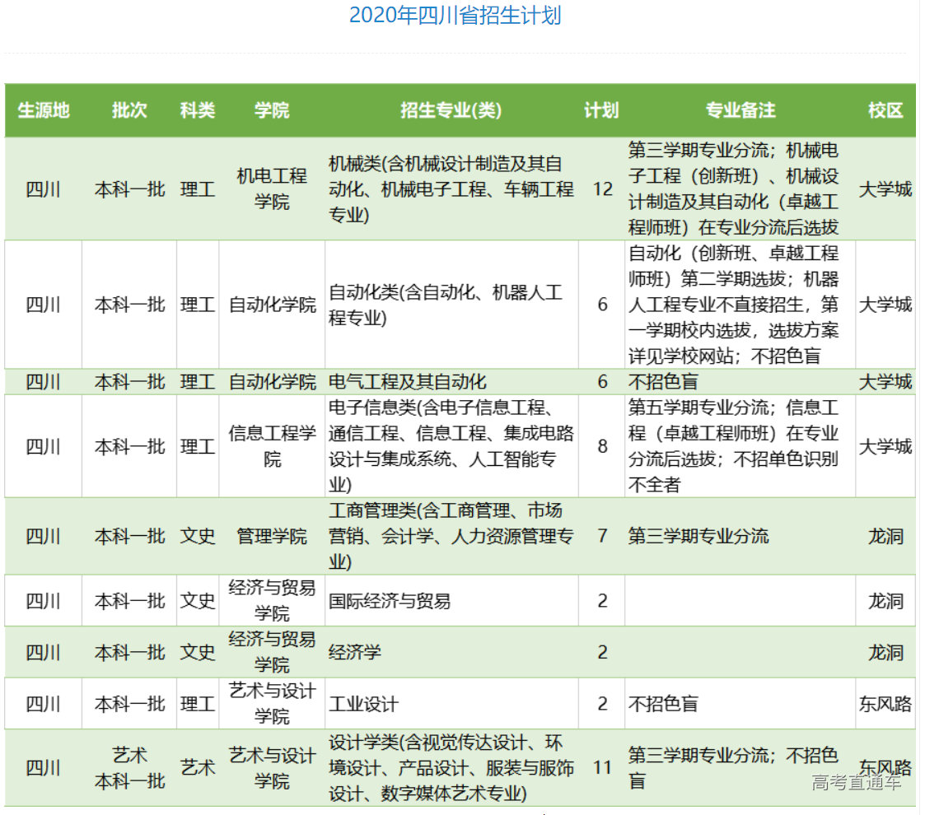Image resolution: width=925 pixels, height=815 pixels.
Task: Click the 机电工程学院 cell
Action: point(272,189)
